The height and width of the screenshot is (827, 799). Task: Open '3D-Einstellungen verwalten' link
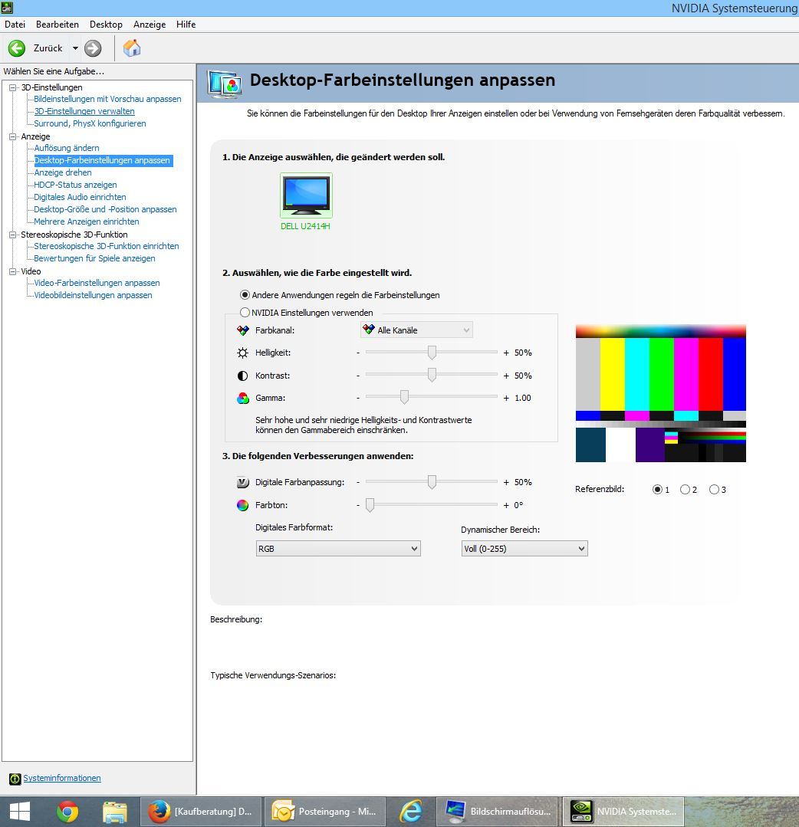pyautogui.click(x=84, y=111)
